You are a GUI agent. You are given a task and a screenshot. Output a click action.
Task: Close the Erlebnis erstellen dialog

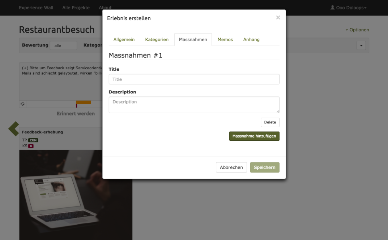278,17
